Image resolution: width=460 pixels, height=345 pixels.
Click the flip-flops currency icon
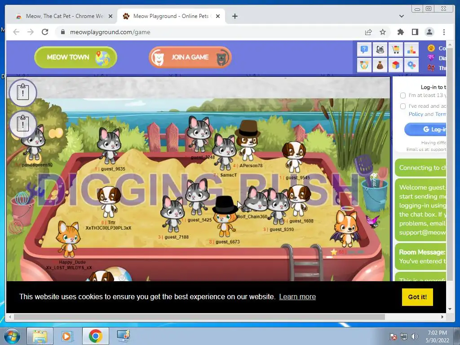[x=431, y=68]
